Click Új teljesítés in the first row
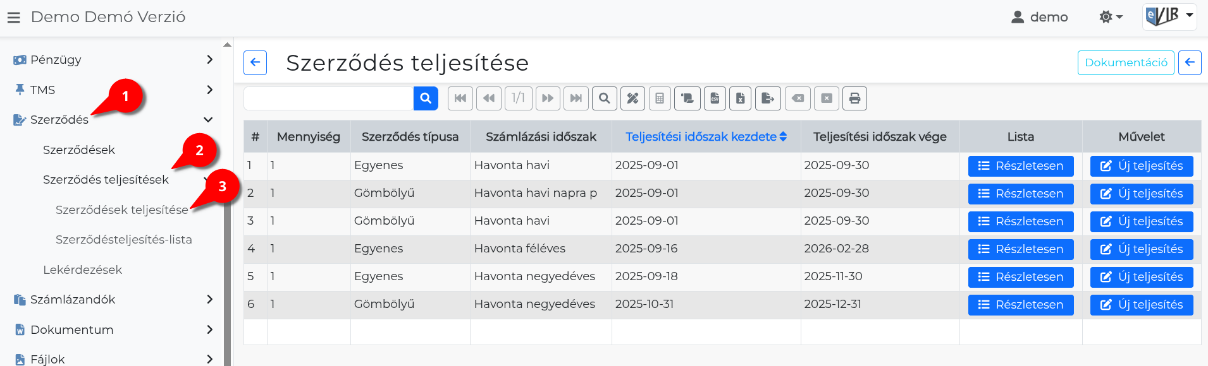Screen dimensions: 1208x366 coord(1142,166)
